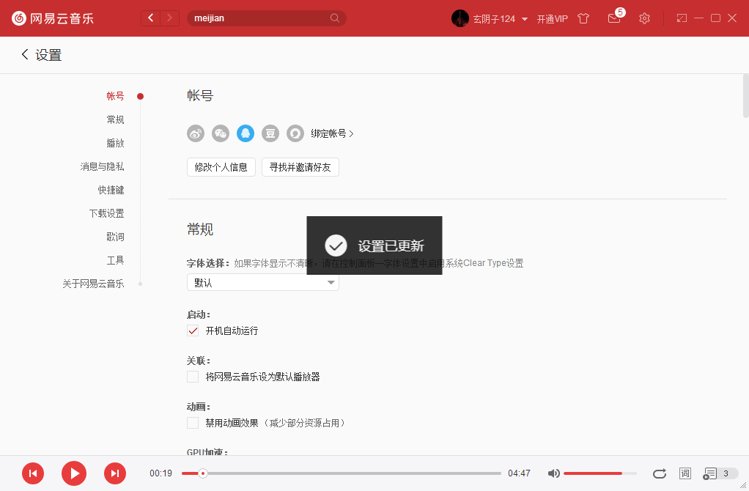Click the repeat playback mode icon

[x=659, y=473]
